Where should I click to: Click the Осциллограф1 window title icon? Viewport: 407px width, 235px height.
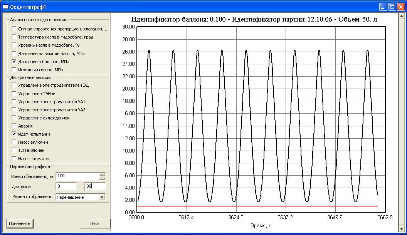click(5, 7)
